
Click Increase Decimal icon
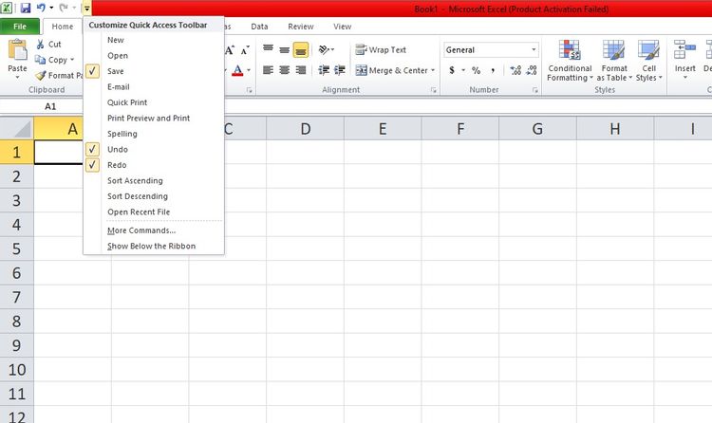(515, 70)
